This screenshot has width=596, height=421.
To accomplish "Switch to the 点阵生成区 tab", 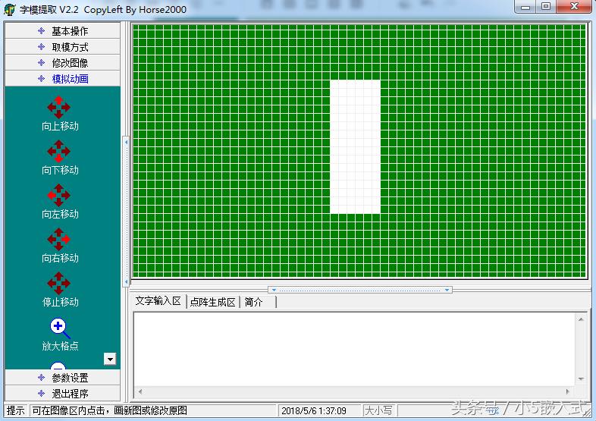I will click(212, 302).
